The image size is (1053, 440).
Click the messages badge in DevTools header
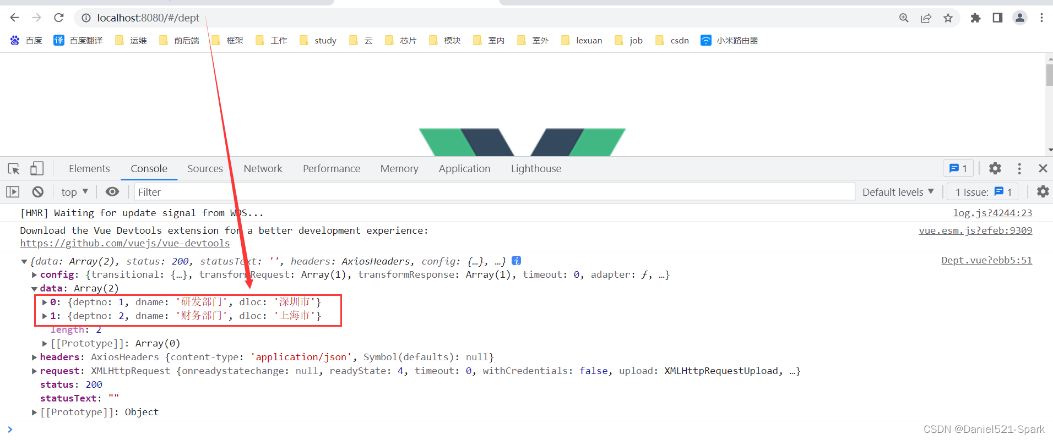(958, 168)
